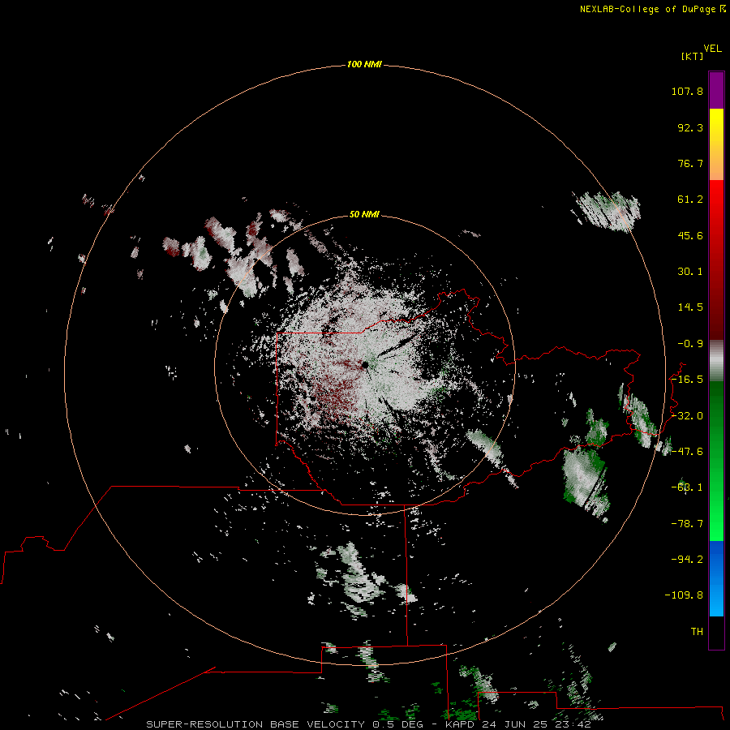Click the KAPD station identifier in the caption

(460, 724)
